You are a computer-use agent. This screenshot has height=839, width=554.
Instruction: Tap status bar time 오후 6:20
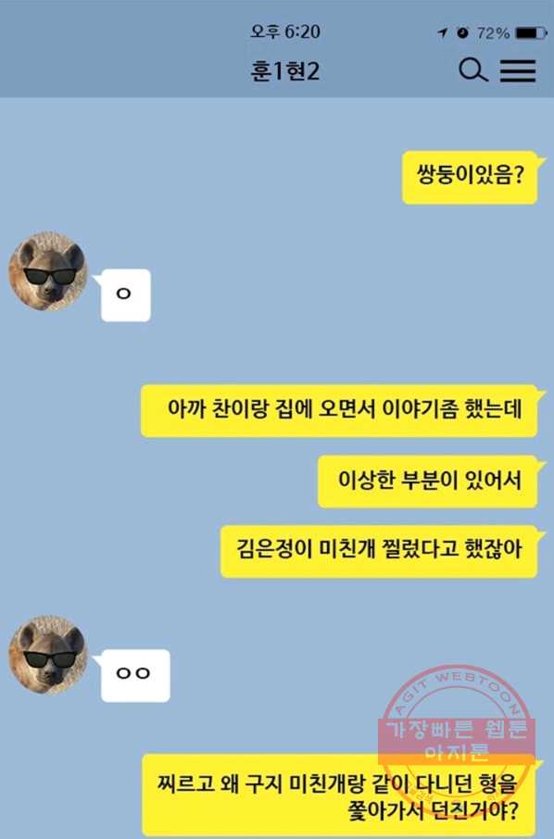click(285, 31)
